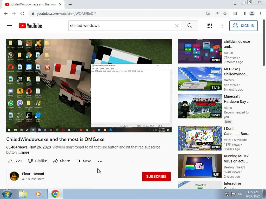
Task: Open the network tray icon
Action: point(227,194)
